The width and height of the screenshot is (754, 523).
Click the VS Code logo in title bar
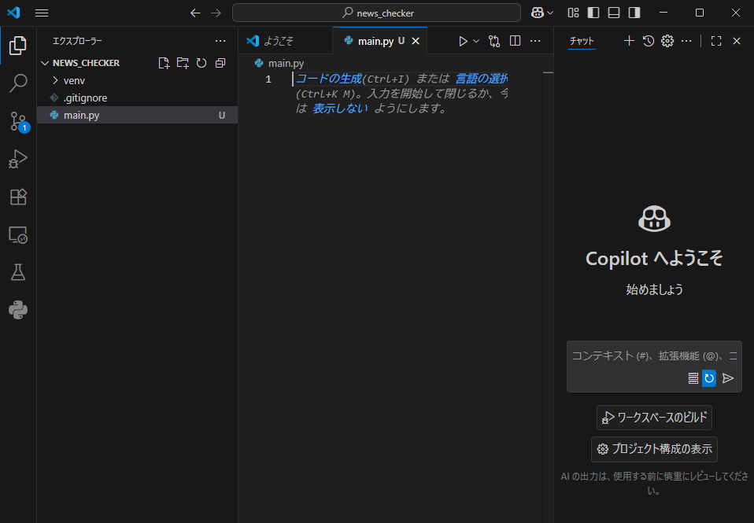pos(13,13)
